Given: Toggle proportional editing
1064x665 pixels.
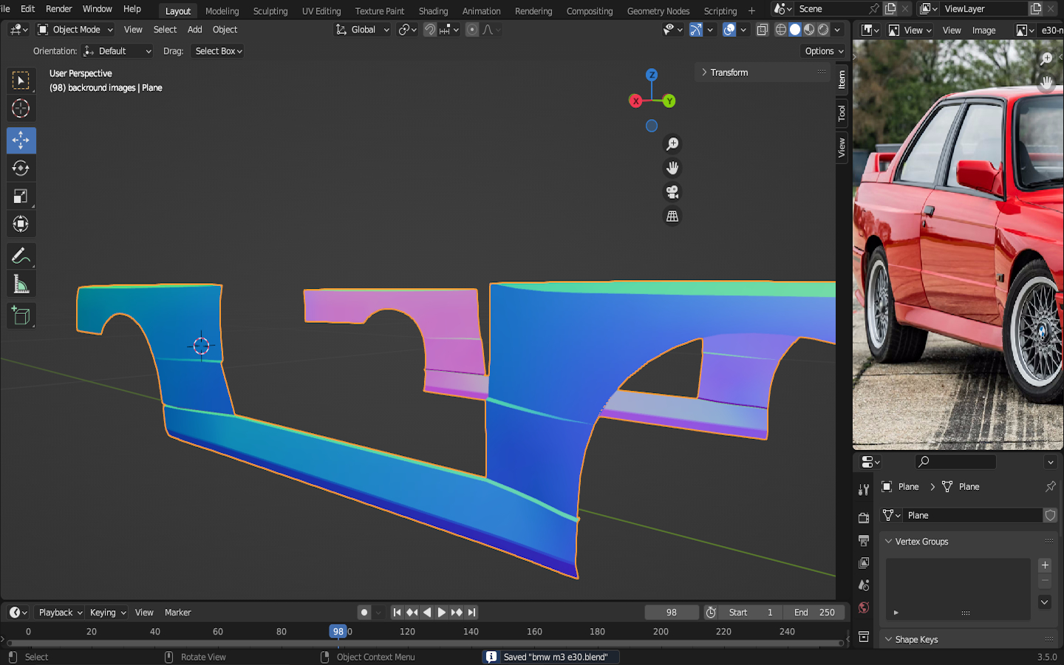Looking at the screenshot, I should coord(472,30).
